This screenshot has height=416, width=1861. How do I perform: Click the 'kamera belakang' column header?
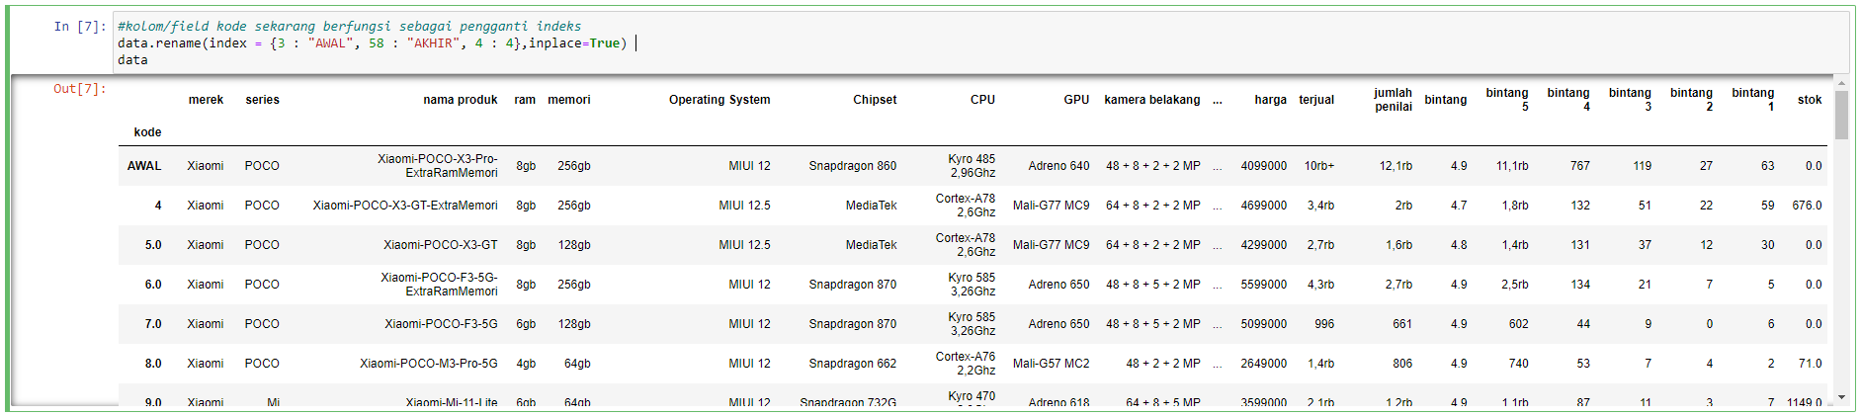1152,100
